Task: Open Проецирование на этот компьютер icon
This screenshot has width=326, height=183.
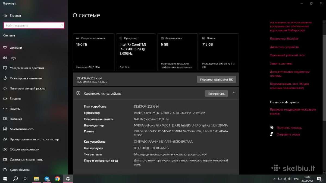Action: (x=5, y=139)
